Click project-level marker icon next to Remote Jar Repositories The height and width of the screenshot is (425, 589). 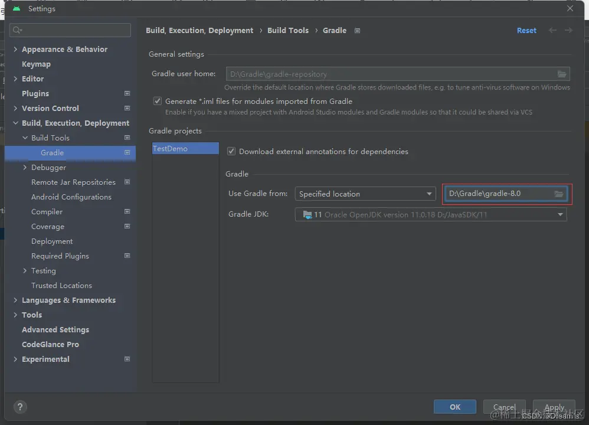[127, 182]
